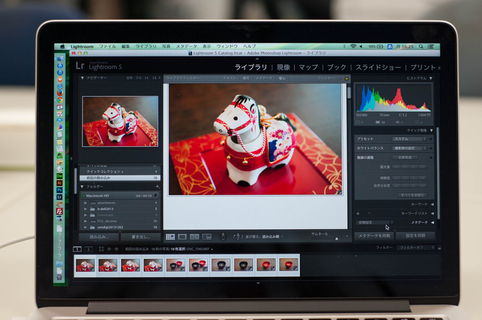The width and height of the screenshot is (482, 320).
Task: Launch Photoshop from the Dock
Action: coord(60,190)
